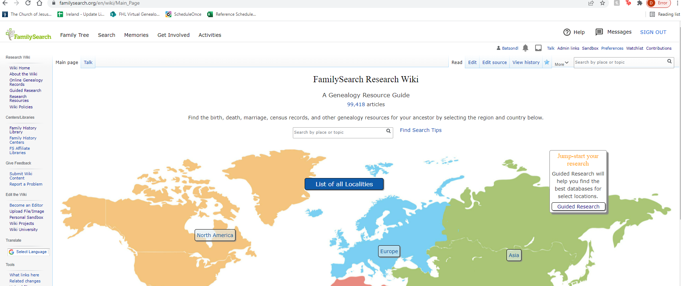Image resolution: width=681 pixels, height=286 pixels.
Task: Open the ScheduleOnce bookmark
Action: (x=184, y=14)
